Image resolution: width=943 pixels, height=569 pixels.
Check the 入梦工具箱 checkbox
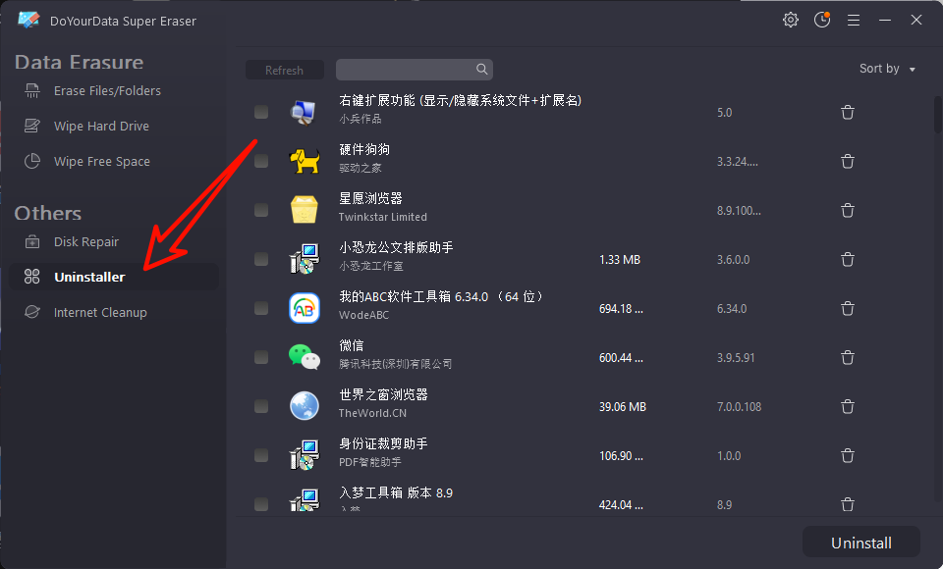point(261,504)
